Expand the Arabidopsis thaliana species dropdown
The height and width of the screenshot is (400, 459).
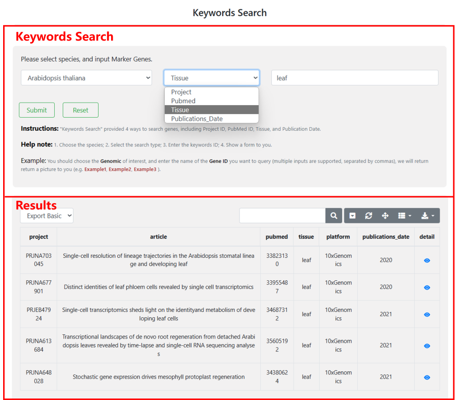pos(86,78)
